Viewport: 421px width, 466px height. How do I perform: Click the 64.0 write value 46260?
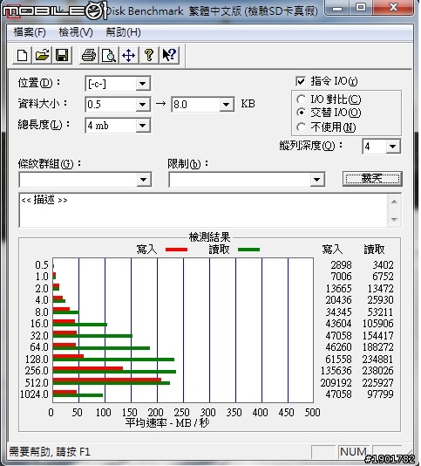point(338,346)
